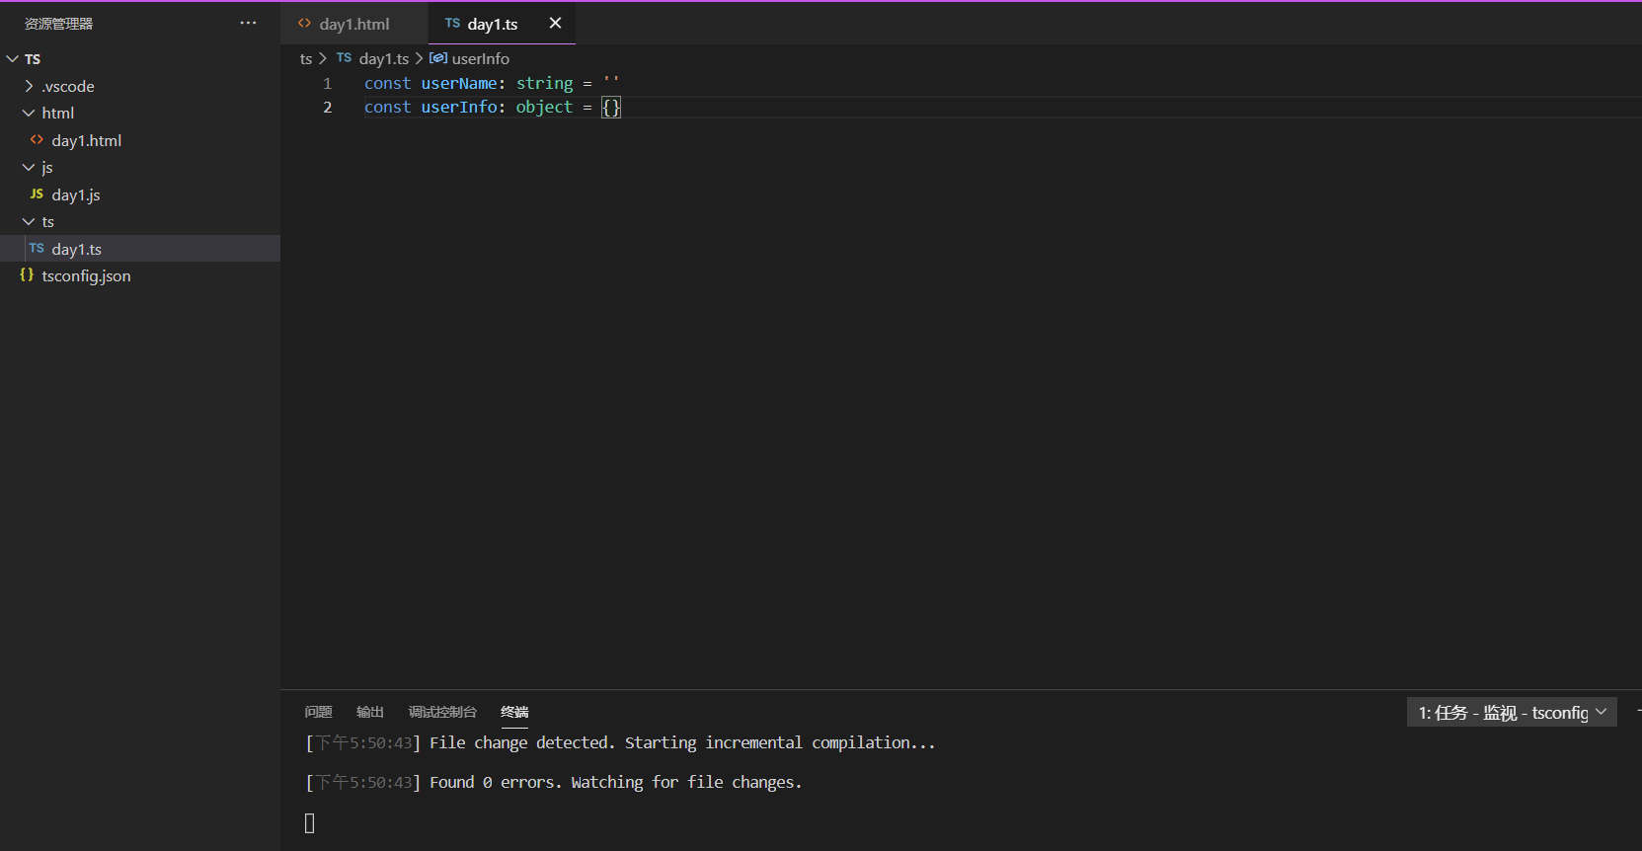Click the HTML icon on the day1.html tab
1642x851 pixels.
(x=304, y=23)
